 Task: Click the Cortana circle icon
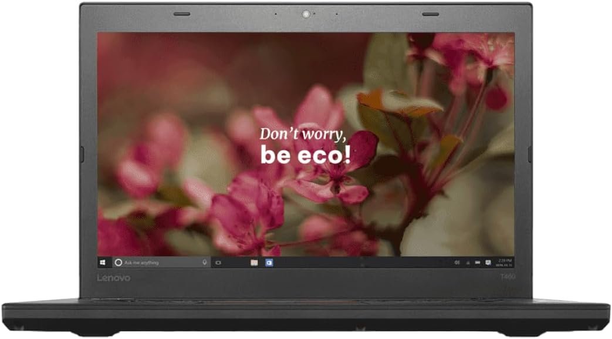pyautogui.click(x=117, y=262)
